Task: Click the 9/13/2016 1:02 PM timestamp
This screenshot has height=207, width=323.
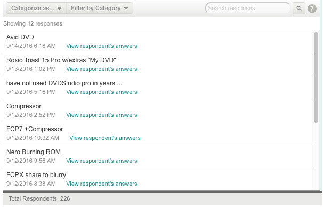Action: tap(31, 69)
